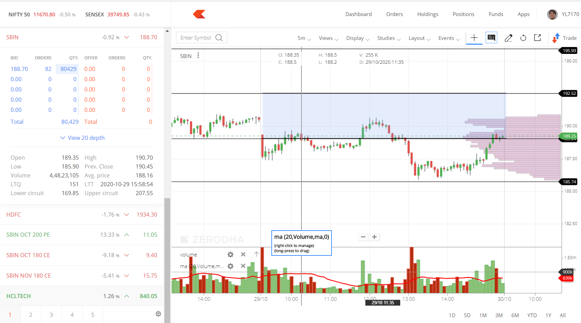This screenshot has width=581, height=323.
Task: Open the Apps page
Action: click(x=523, y=14)
